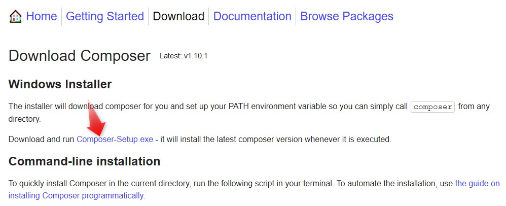Open the Documentation navigation link
The image size is (506, 206).
tap(252, 16)
